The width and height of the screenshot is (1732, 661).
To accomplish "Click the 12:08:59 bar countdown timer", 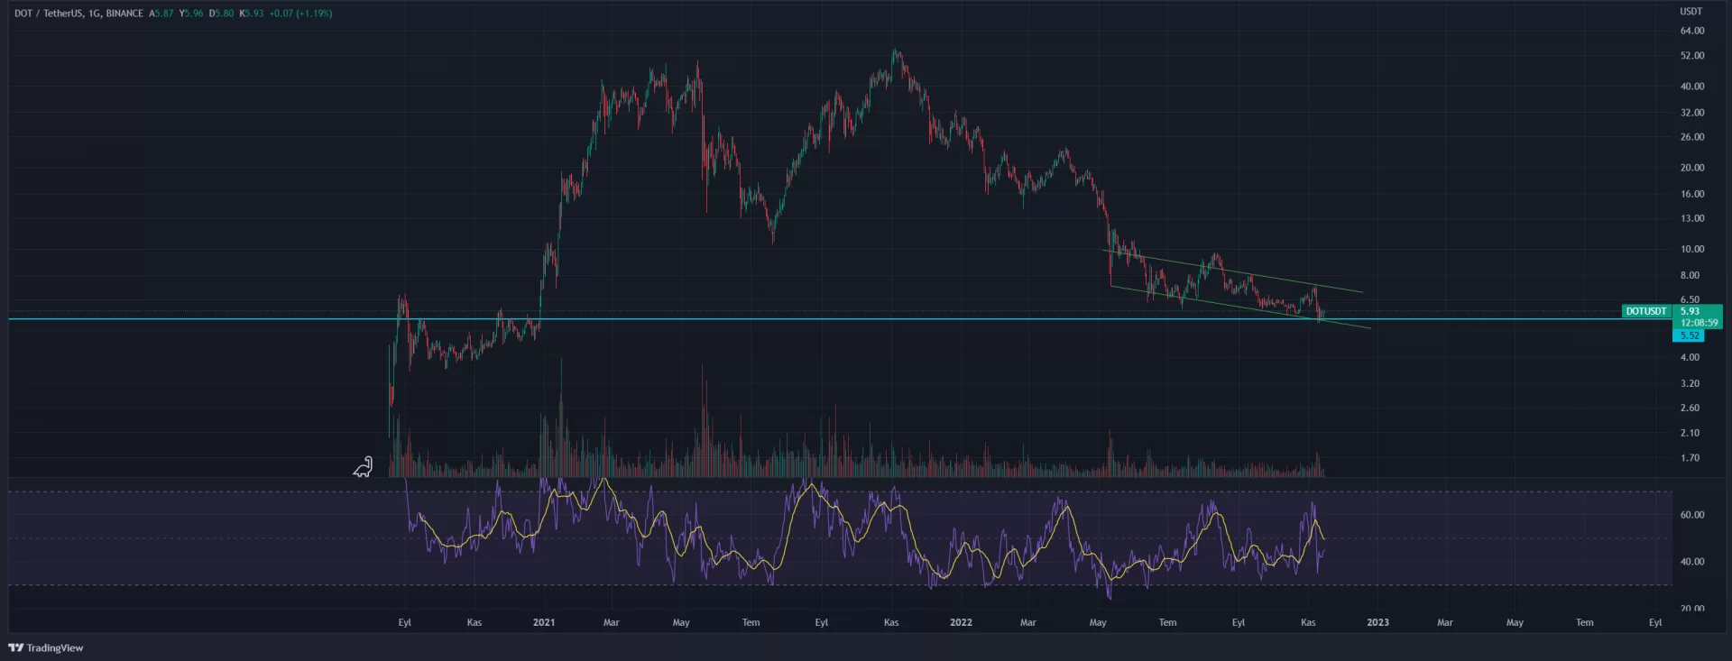I will point(1699,323).
